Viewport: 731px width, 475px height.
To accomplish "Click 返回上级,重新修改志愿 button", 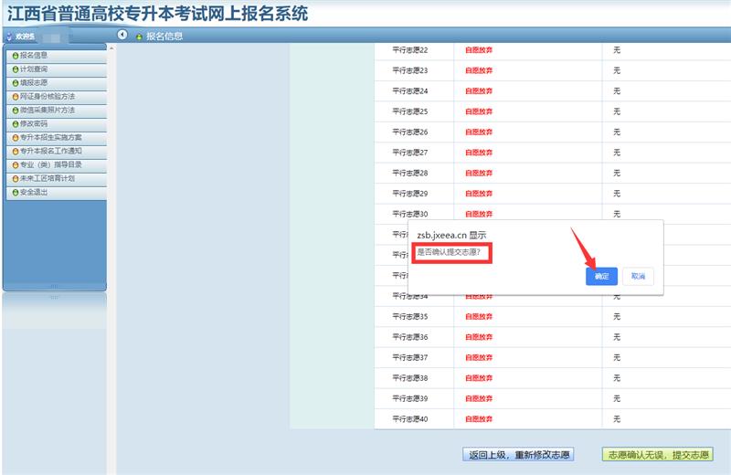I will (x=518, y=455).
